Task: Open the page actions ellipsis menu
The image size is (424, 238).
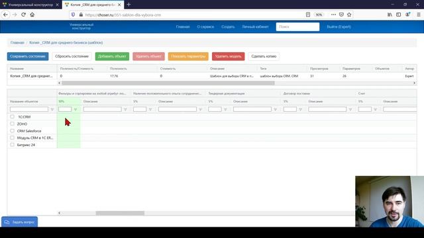Action: click(x=333, y=15)
